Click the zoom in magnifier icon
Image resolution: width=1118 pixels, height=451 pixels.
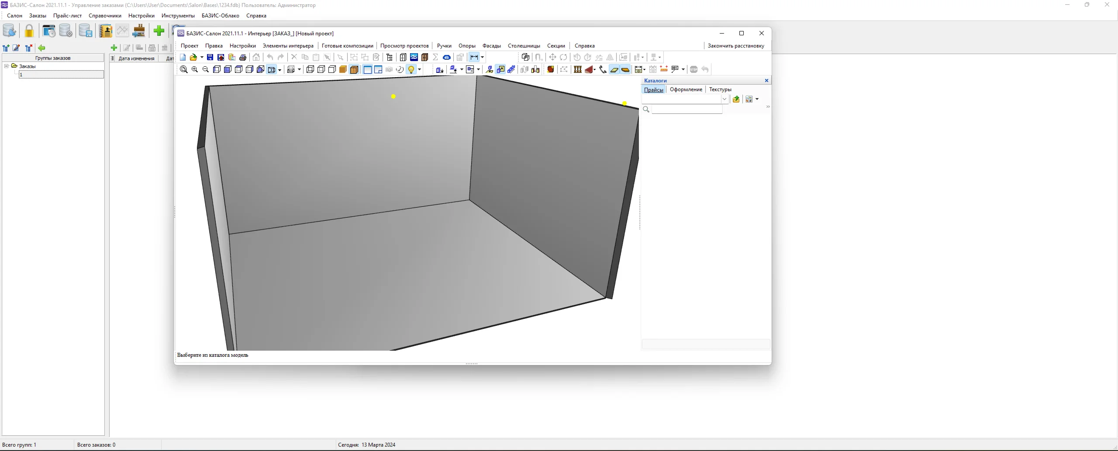coord(195,69)
